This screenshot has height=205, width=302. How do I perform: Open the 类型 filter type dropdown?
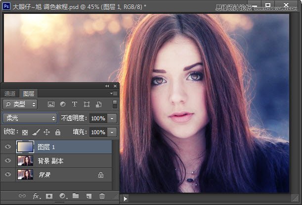tap(20, 104)
